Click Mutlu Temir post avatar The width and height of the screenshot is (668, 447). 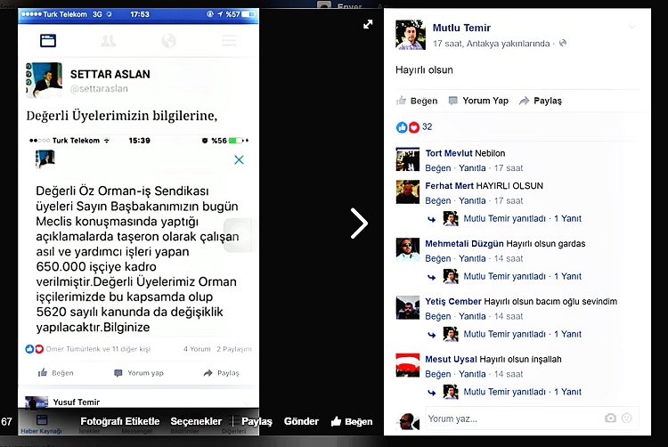(x=411, y=35)
